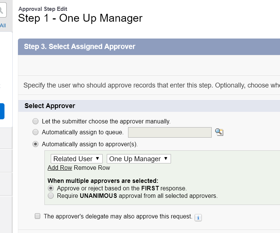Open the queue lookup magnifier icon
The image size is (280, 233).
[x=219, y=132]
